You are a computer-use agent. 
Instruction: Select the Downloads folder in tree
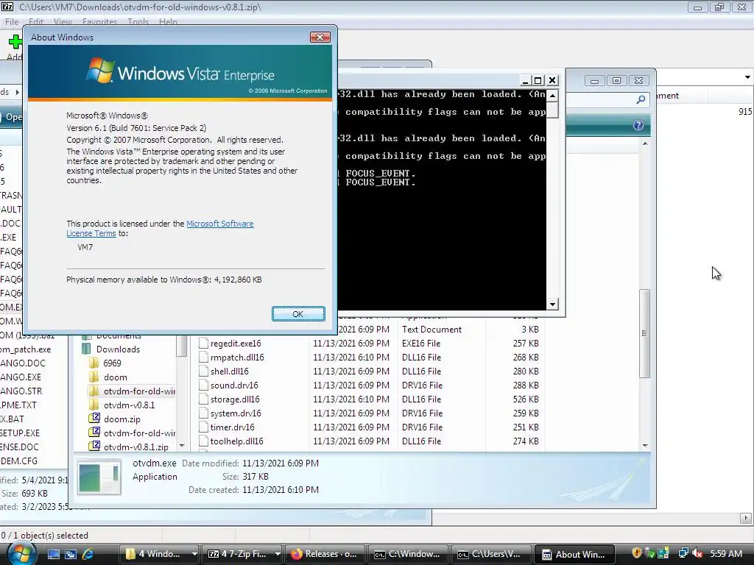pos(118,349)
